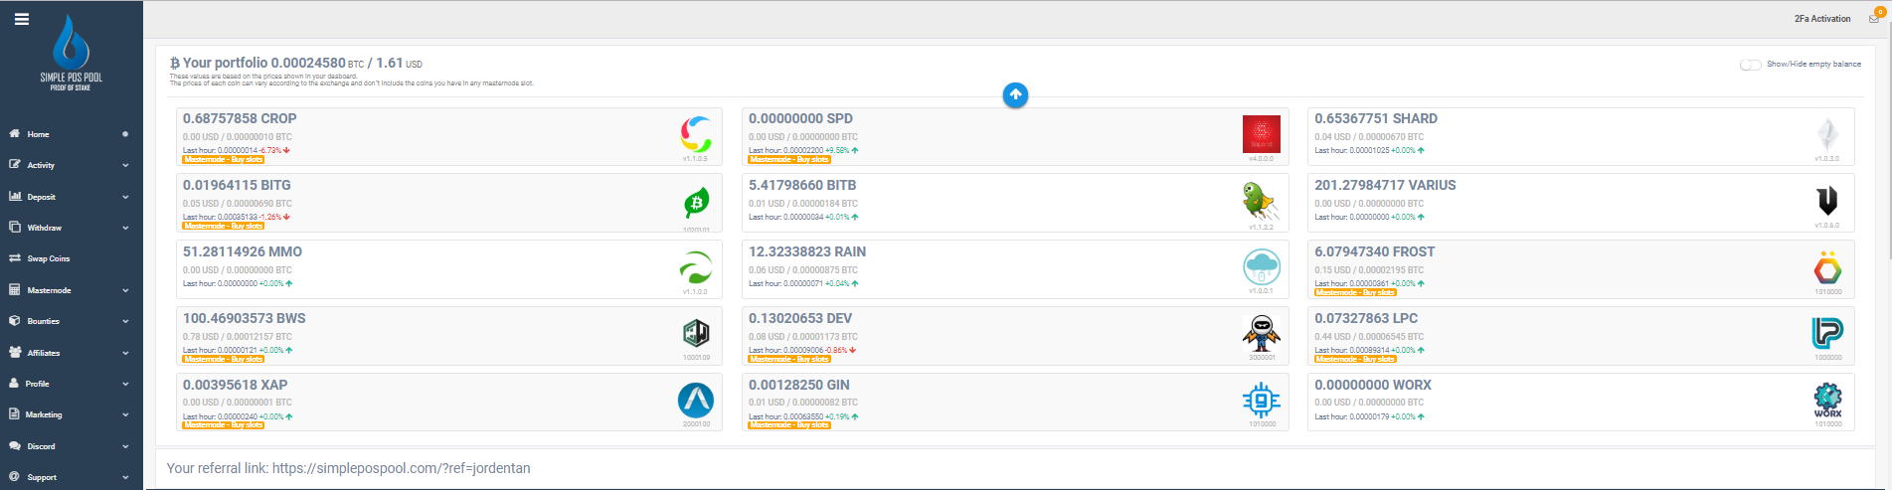Click the GIN chip logo

pos(1261,400)
